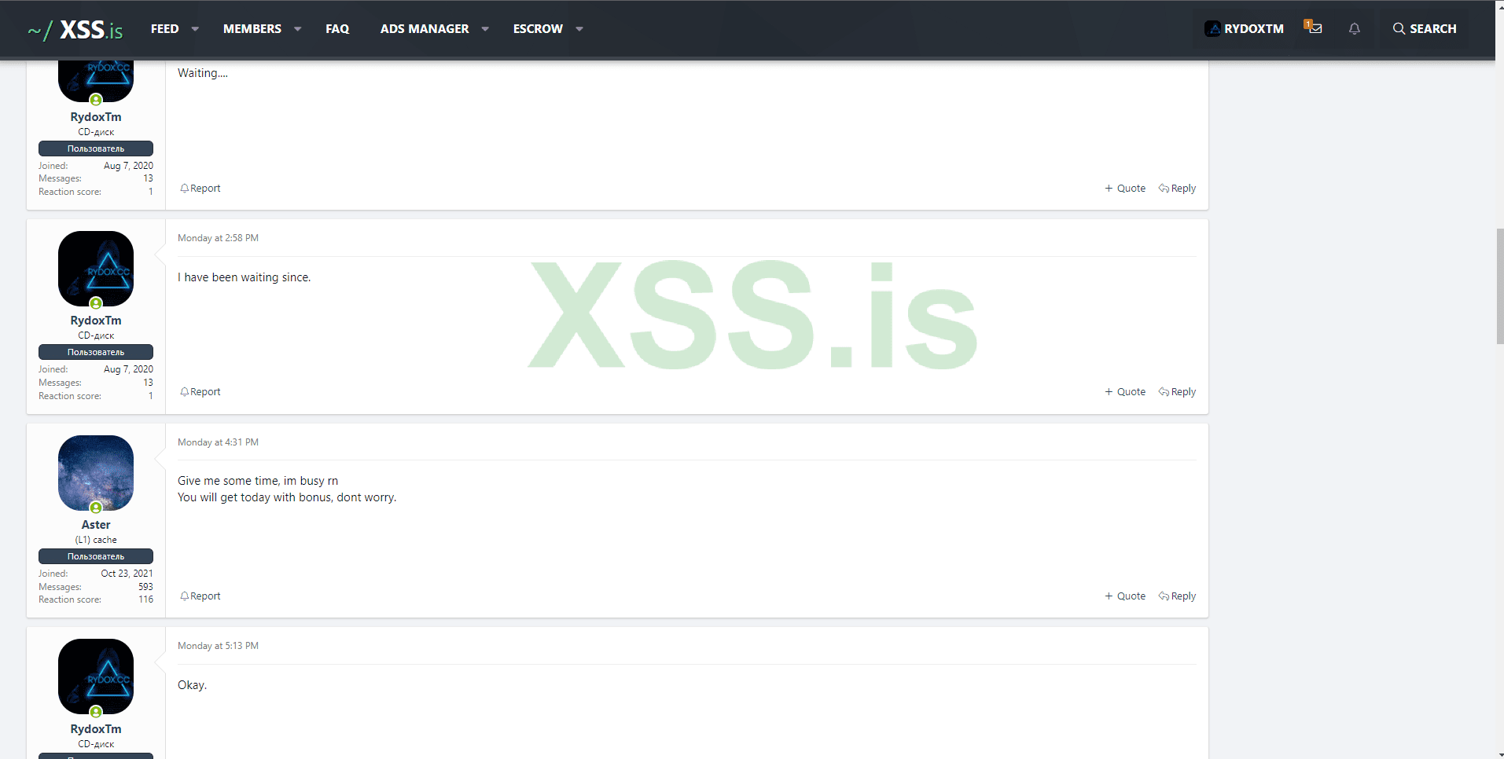This screenshot has height=759, width=1504.
Task: Reply to Aster's Monday 4:31 PM post
Action: pyautogui.click(x=1177, y=596)
